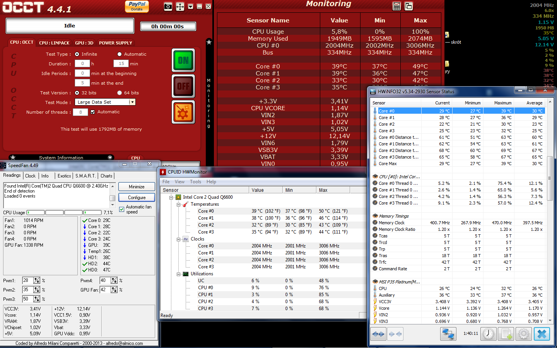This screenshot has width=557, height=348.
Task: Switch to the CPU:LINPACK tab
Action: pyautogui.click(x=54, y=43)
